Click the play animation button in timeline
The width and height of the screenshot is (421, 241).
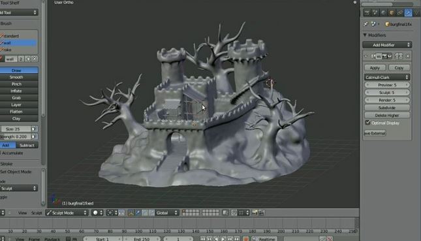pyautogui.click(x=223, y=239)
